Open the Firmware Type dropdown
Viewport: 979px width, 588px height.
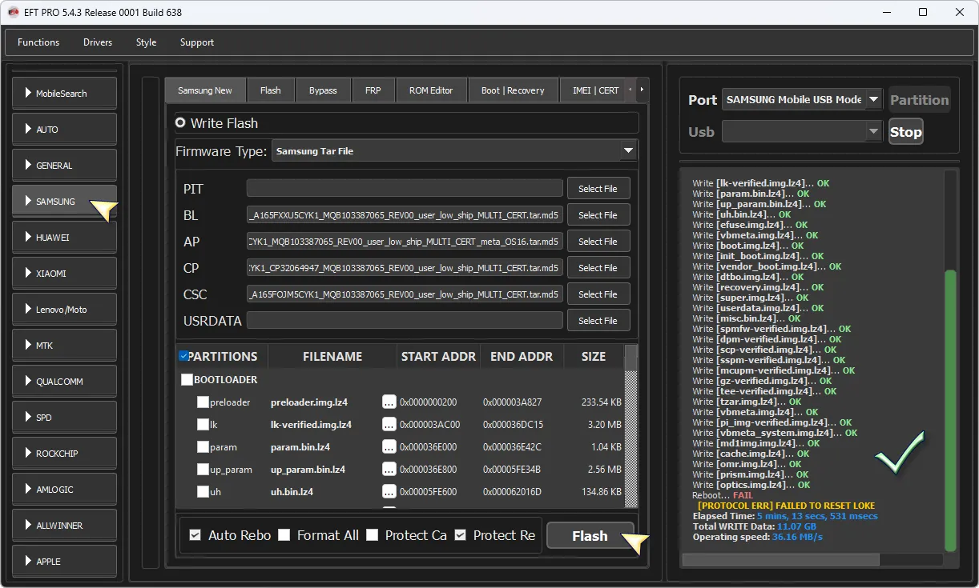tap(627, 150)
